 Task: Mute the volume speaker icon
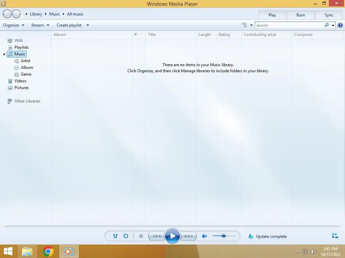[205, 236]
